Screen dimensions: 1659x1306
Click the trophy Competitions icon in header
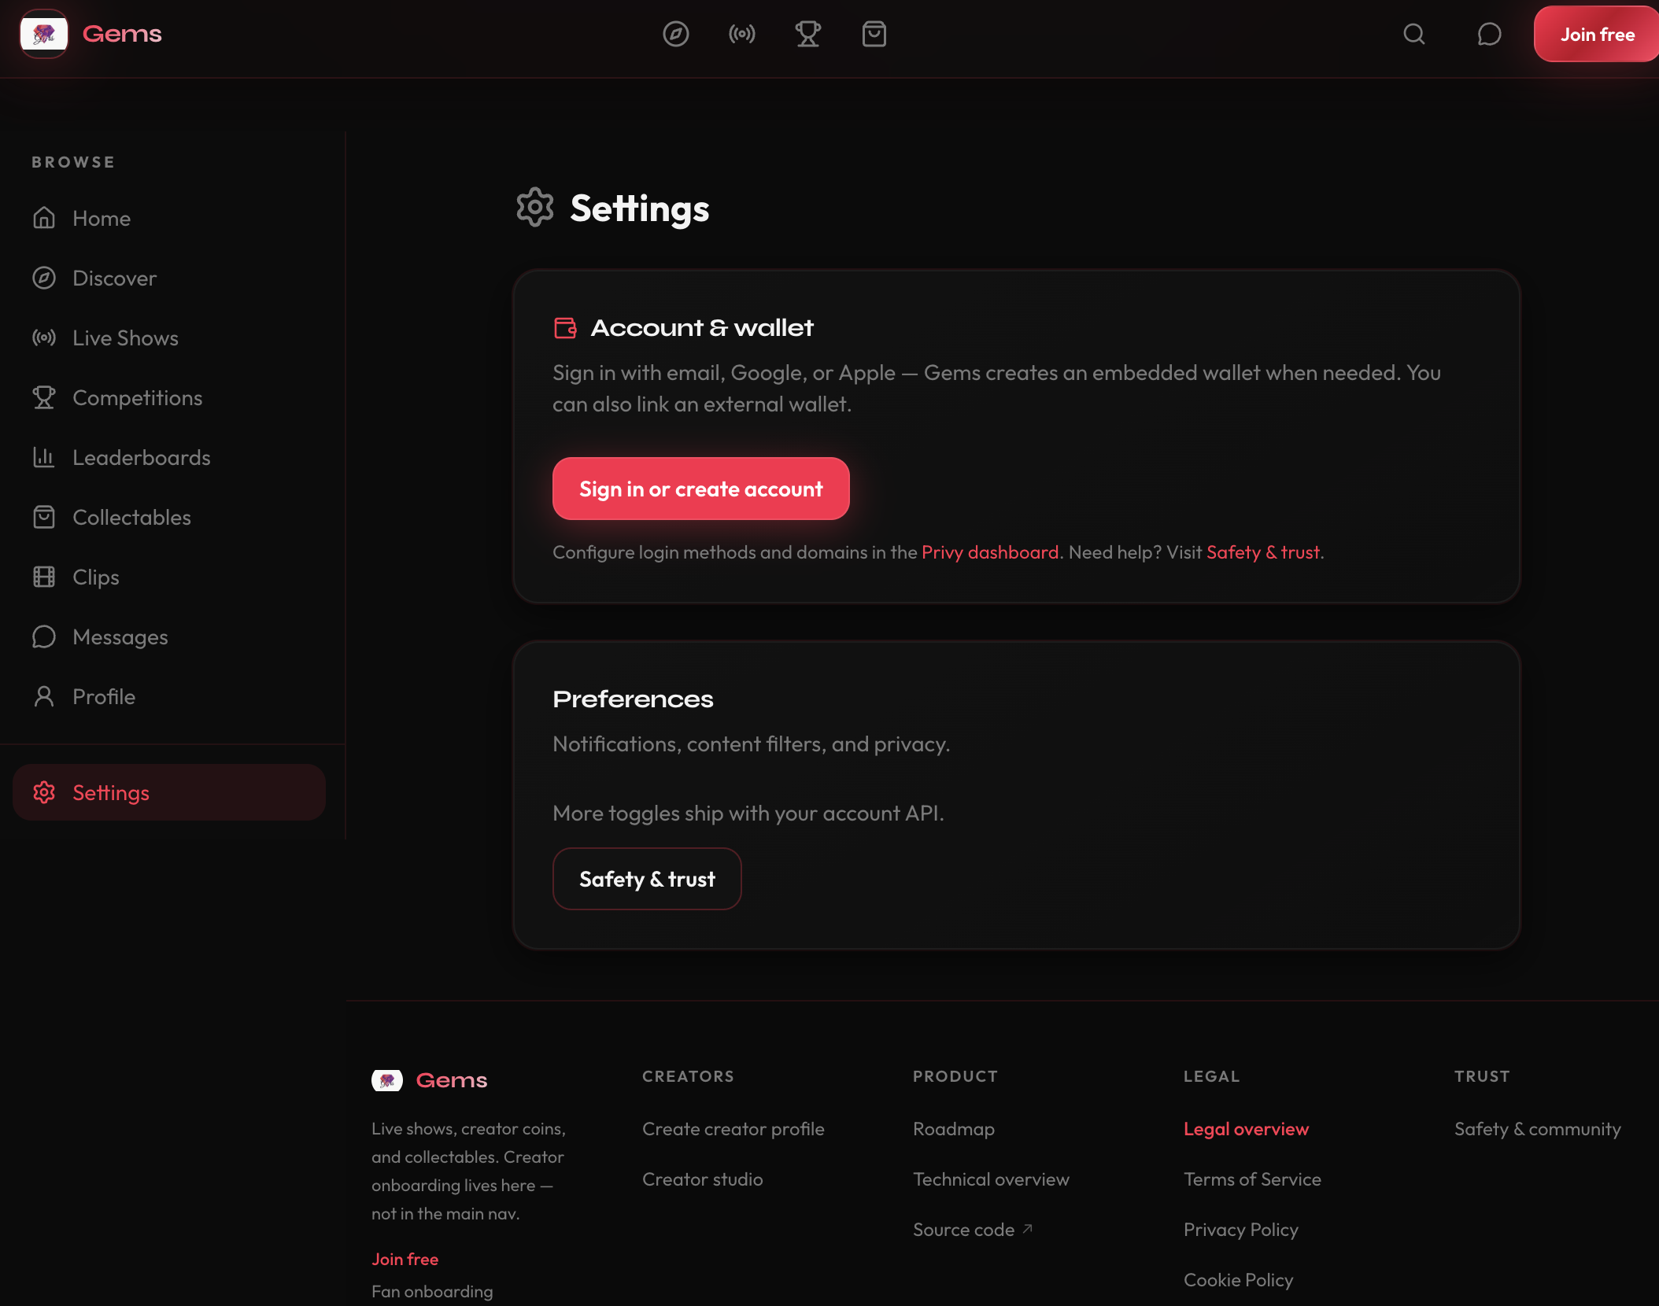click(x=807, y=35)
